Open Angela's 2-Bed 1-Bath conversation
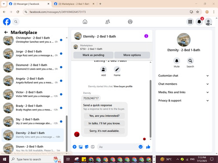This screenshot has height=163, width=218. [x=33, y=80]
